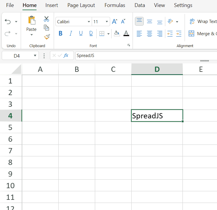The height and width of the screenshot is (210, 217).
Task: Click the Fill Color bucket
Action: (117, 33)
